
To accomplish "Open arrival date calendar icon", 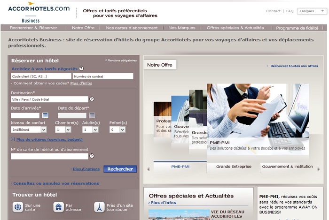I will 45,115.
